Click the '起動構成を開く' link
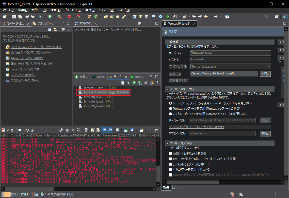 click(x=179, y=81)
